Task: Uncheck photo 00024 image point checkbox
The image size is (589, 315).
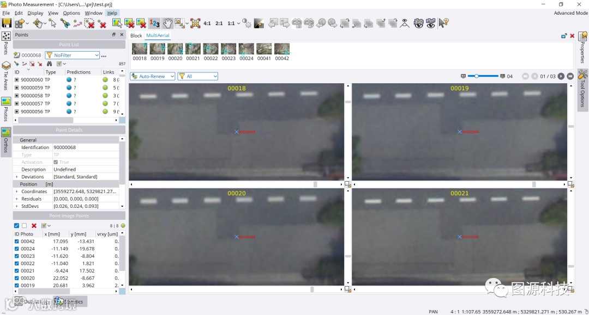Action: pyautogui.click(x=16, y=249)
